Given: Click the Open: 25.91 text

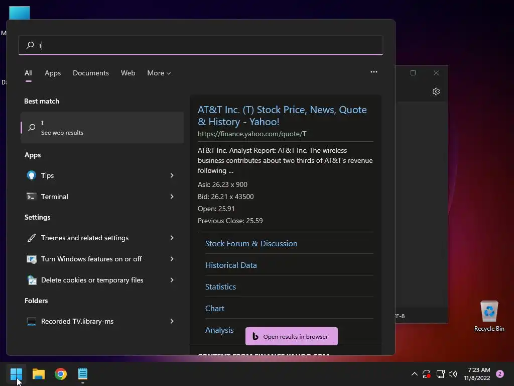Looking at the screenshot, I should click(x=216, y=209).
